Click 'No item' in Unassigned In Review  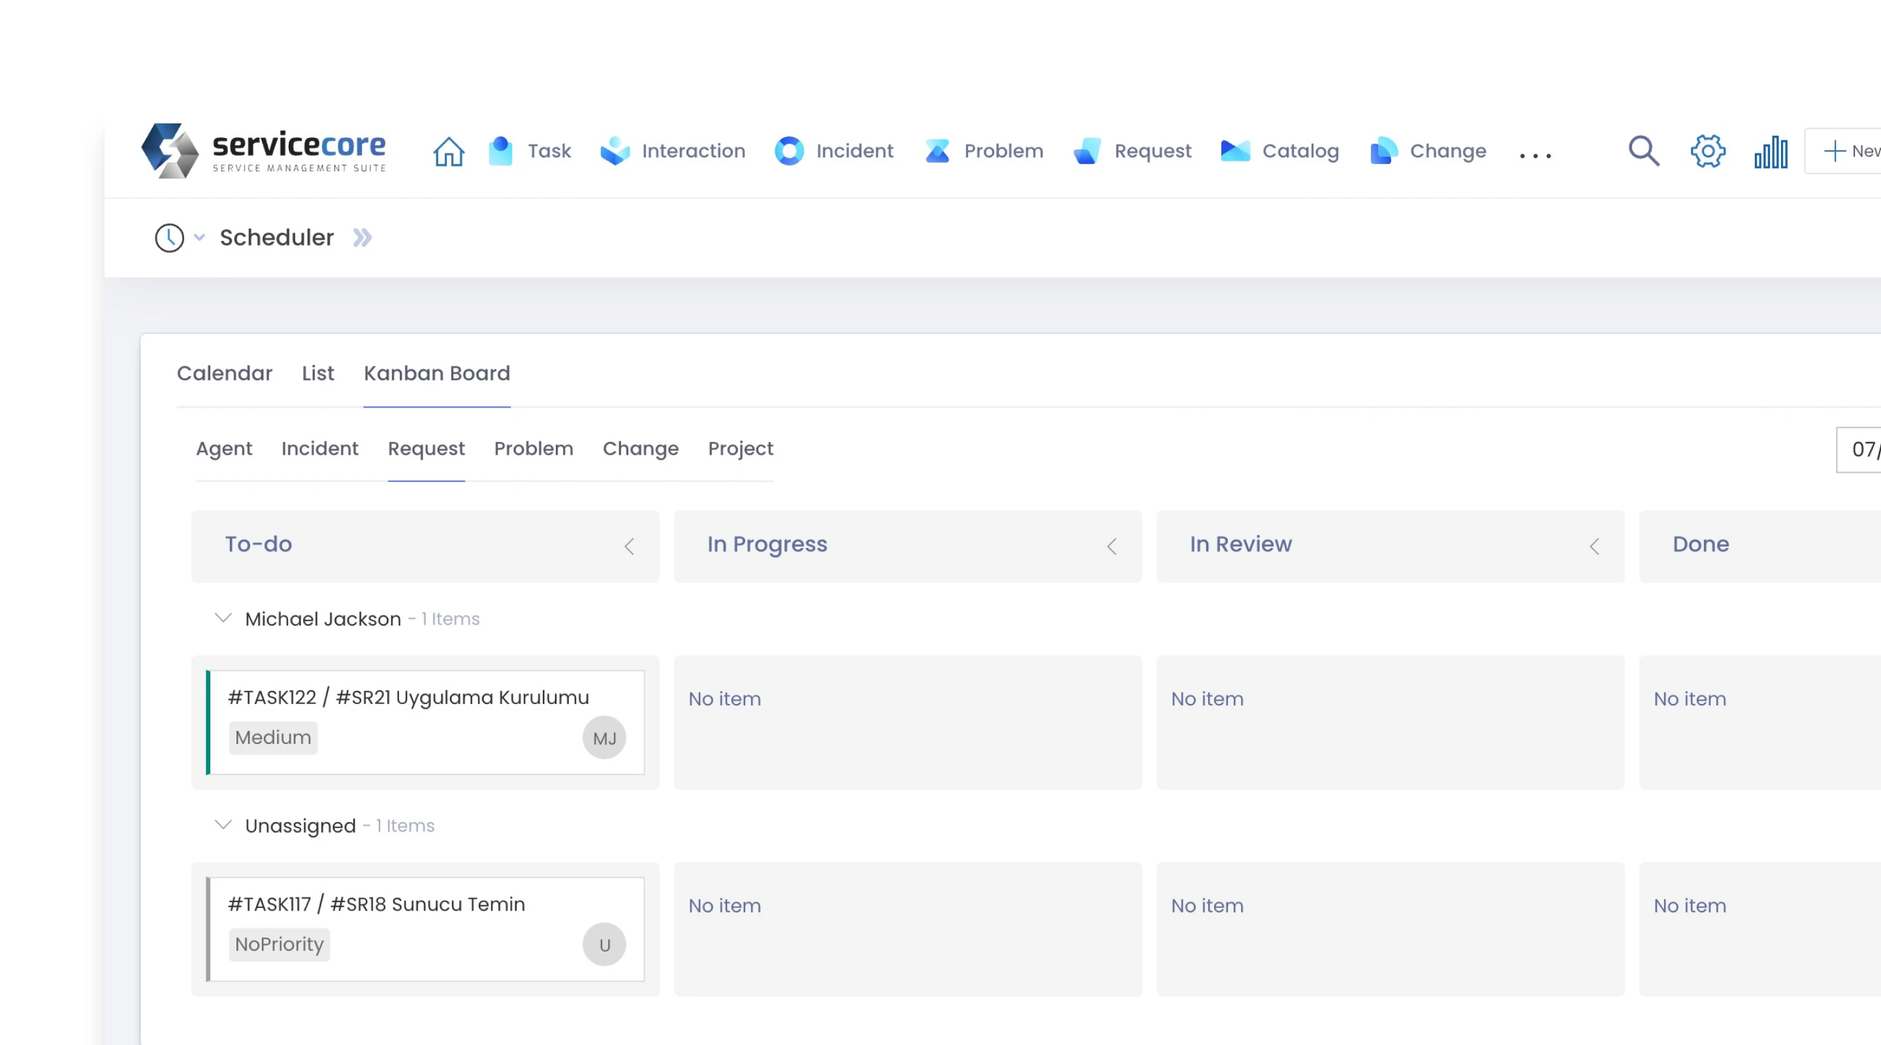tap(1207, 905)
